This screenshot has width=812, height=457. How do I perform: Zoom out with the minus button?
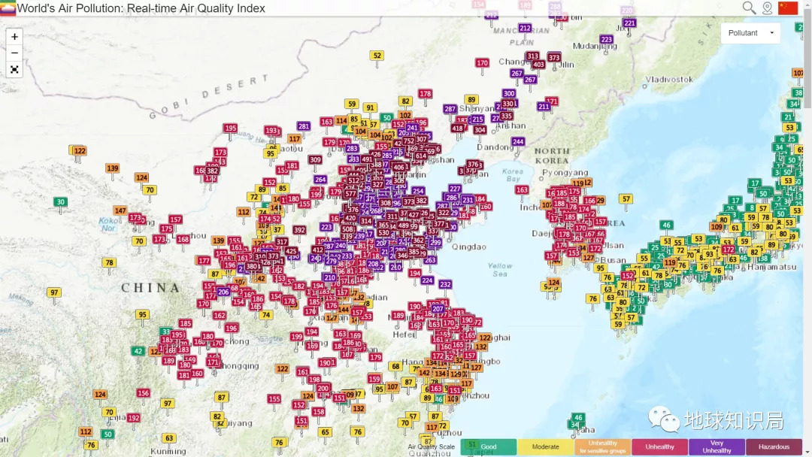coord(14,53)
